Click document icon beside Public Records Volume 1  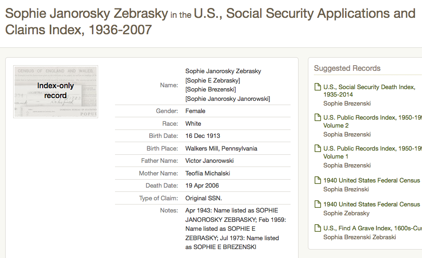318,149
